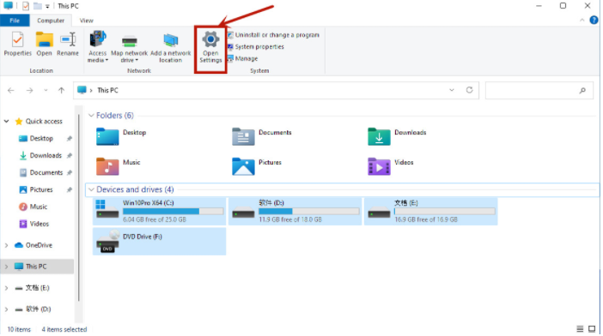Switch to large icons view toggle
The height and width of the screenshot is (336, 603).
coord(592,329)
